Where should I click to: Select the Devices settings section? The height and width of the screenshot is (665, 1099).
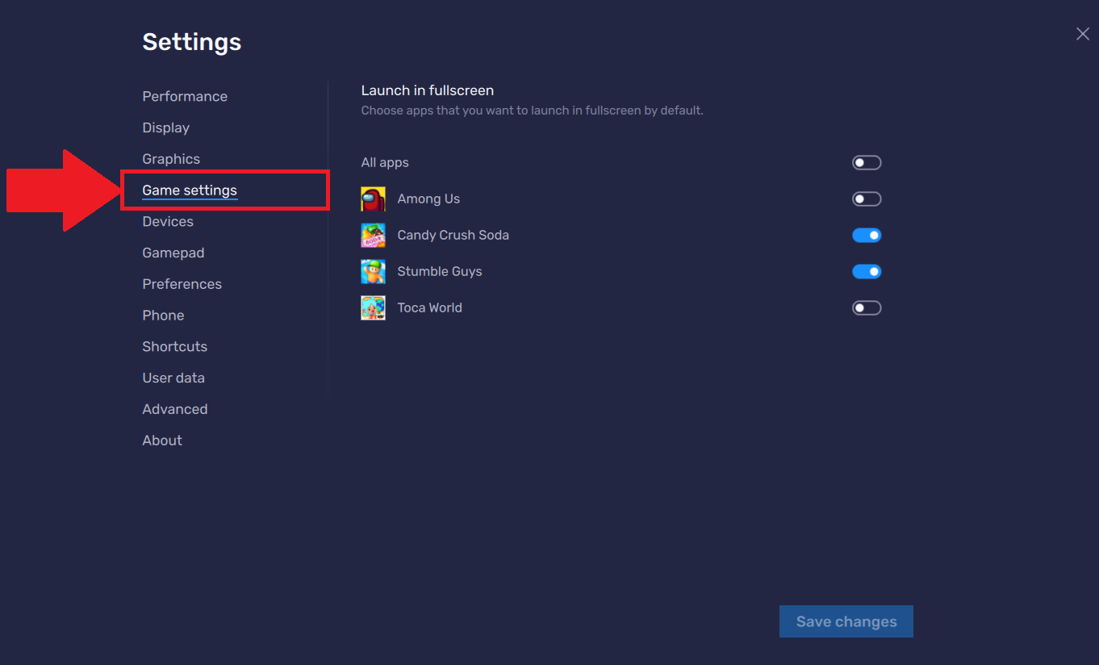pyautogui.click(x=167, y=221)
